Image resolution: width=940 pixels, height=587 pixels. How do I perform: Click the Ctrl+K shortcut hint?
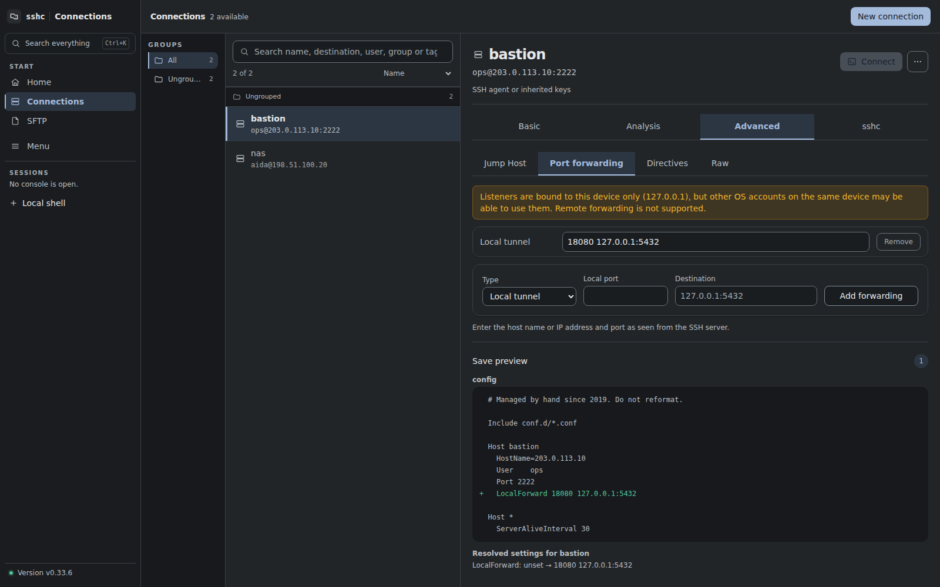click(116, 43)
